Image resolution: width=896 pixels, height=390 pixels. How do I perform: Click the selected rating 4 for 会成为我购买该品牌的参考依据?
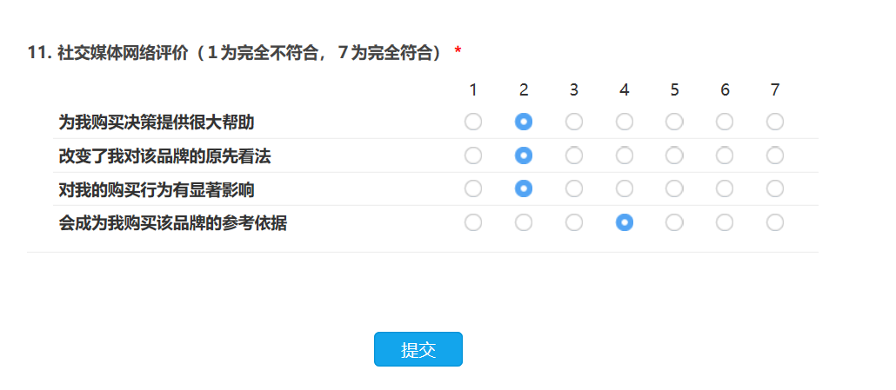(x=625, y=222)
